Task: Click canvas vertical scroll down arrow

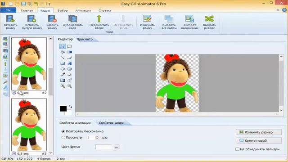Action: click(281, 110)
